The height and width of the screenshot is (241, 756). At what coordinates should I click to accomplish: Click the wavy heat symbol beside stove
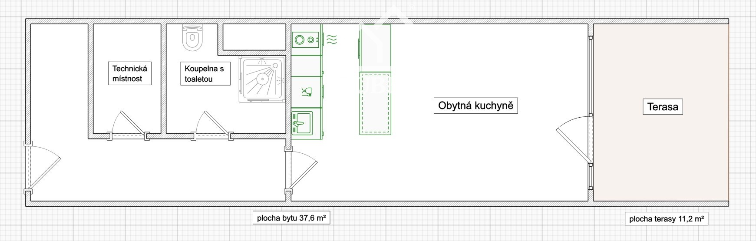332,40
